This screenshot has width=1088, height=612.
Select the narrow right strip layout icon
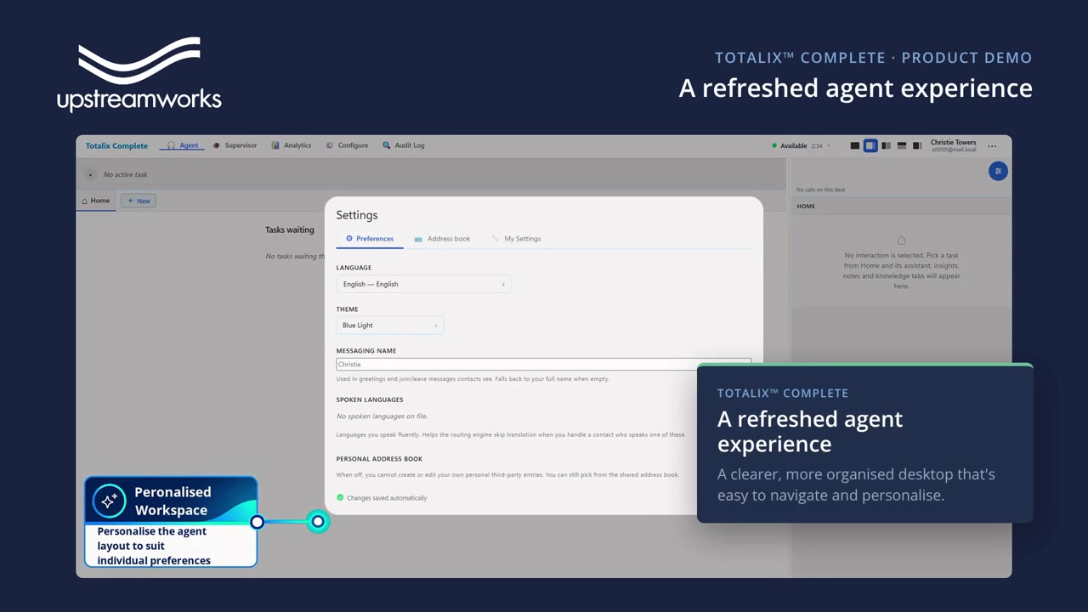917,146
